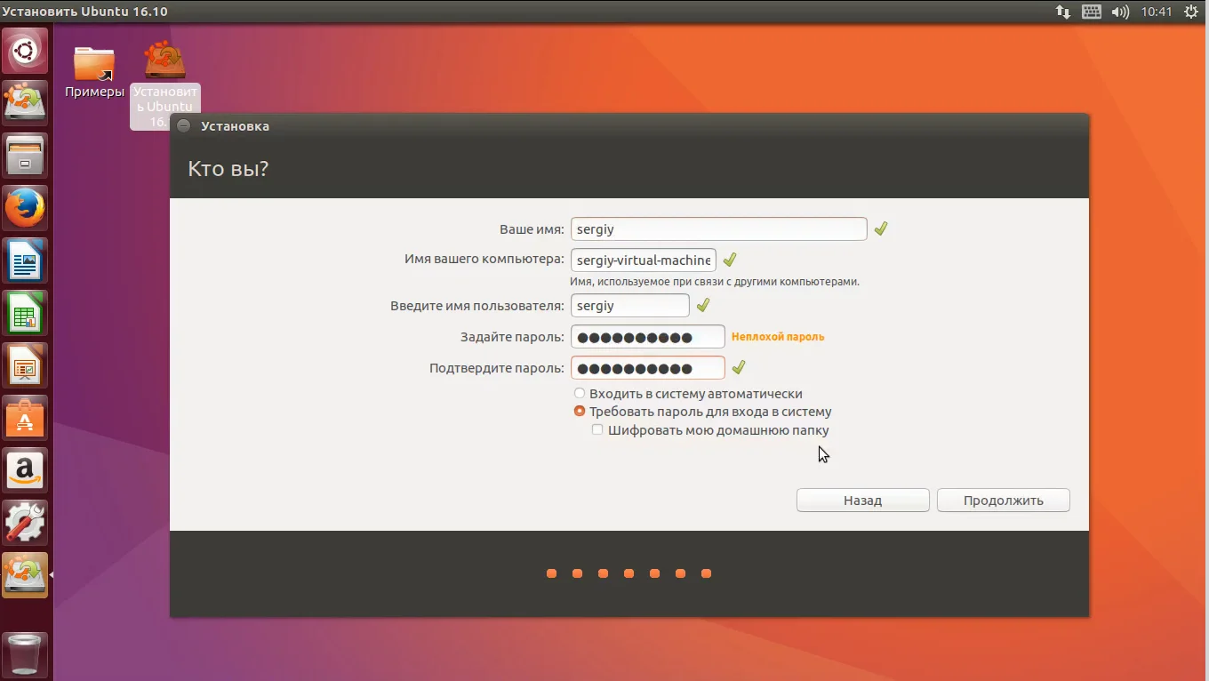Select 'Требовать пароль для входа в систему'
Screen dimensions: 1209x681
coord(703,412)
